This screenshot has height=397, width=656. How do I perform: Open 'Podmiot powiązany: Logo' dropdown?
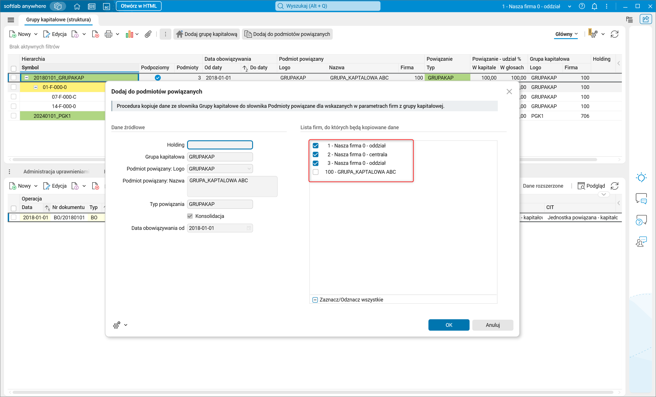tap(249, 169)
